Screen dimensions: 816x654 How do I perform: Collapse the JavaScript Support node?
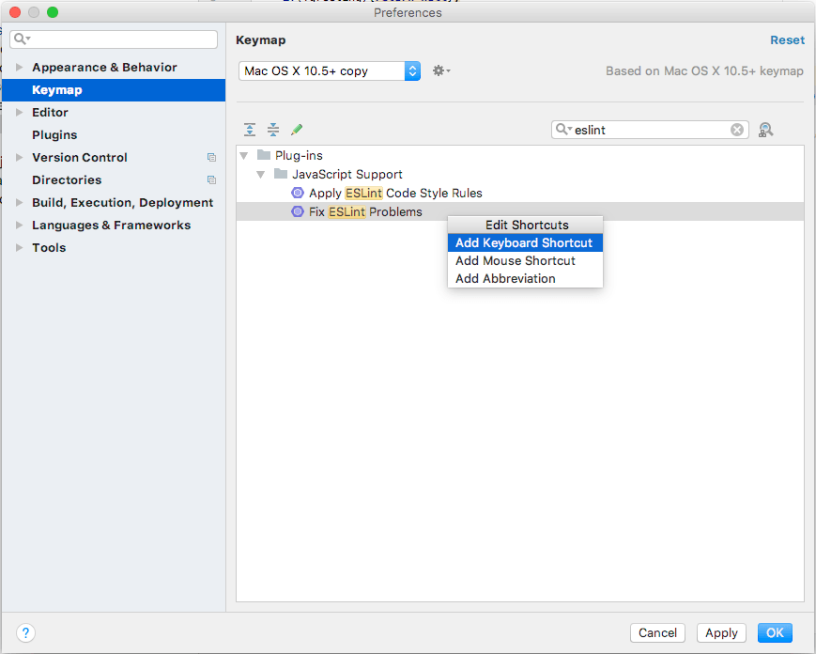pos(261,174)
